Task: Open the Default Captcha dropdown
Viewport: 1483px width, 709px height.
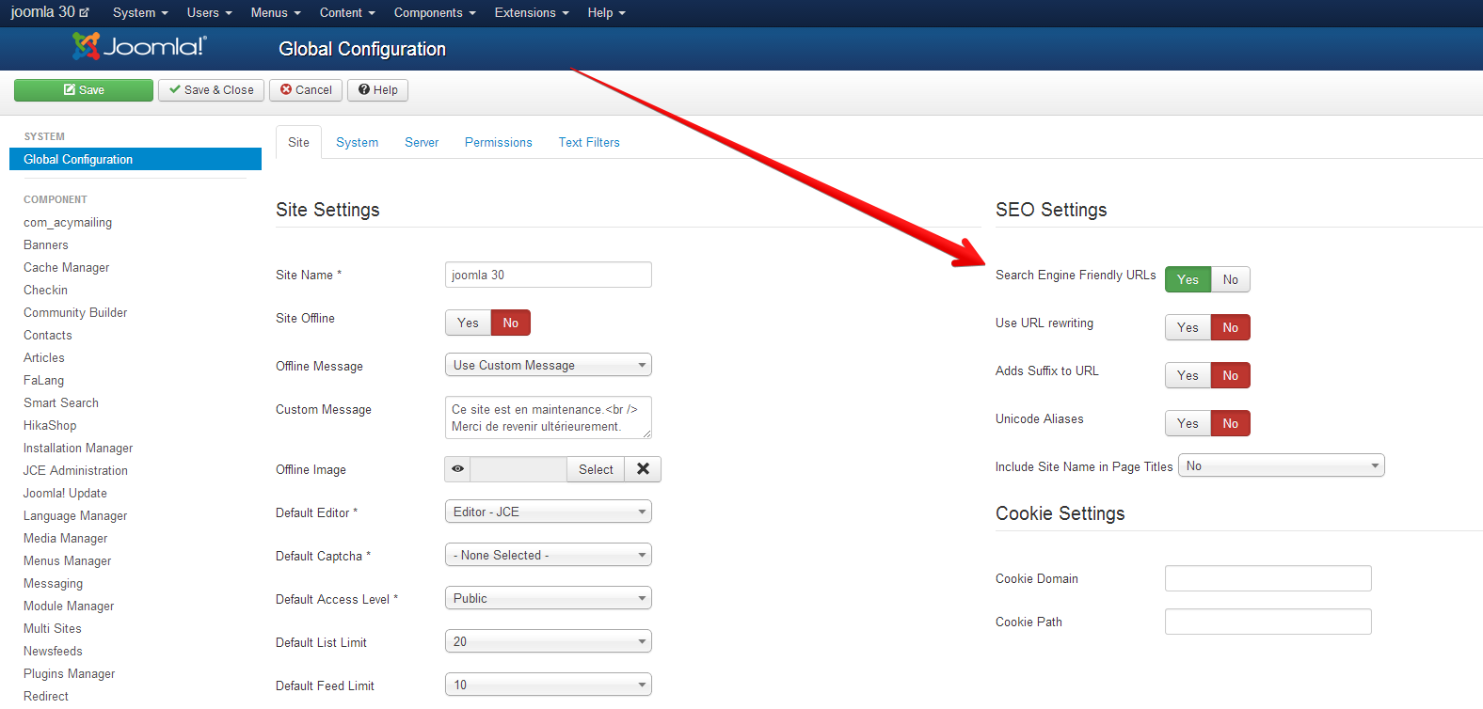Action: pos(549,555)
